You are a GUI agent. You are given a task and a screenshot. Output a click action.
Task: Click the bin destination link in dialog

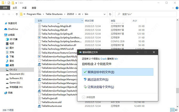[x=116, y=59]
